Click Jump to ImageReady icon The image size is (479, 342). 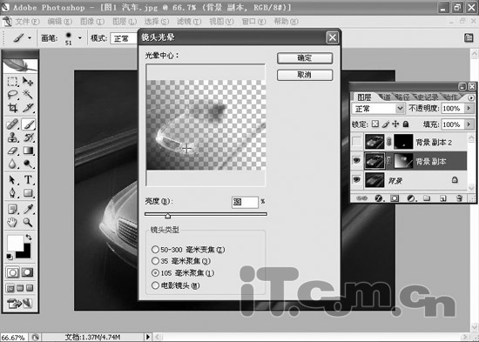pyautogui.click(x=19, y=303)
